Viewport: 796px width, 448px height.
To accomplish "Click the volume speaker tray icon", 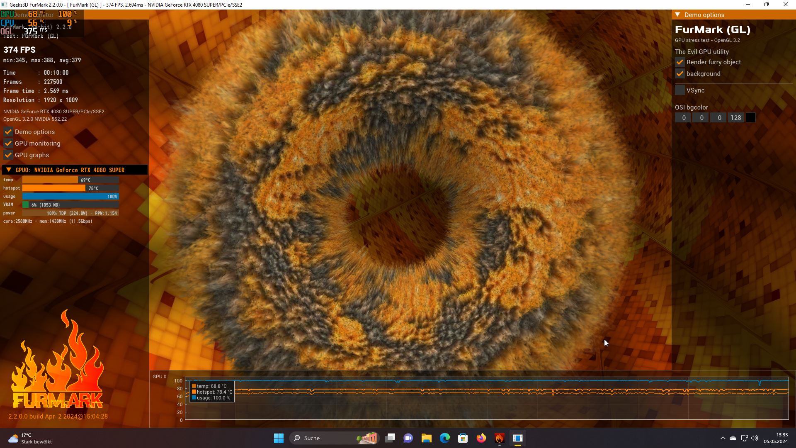I will coord(755,438).
